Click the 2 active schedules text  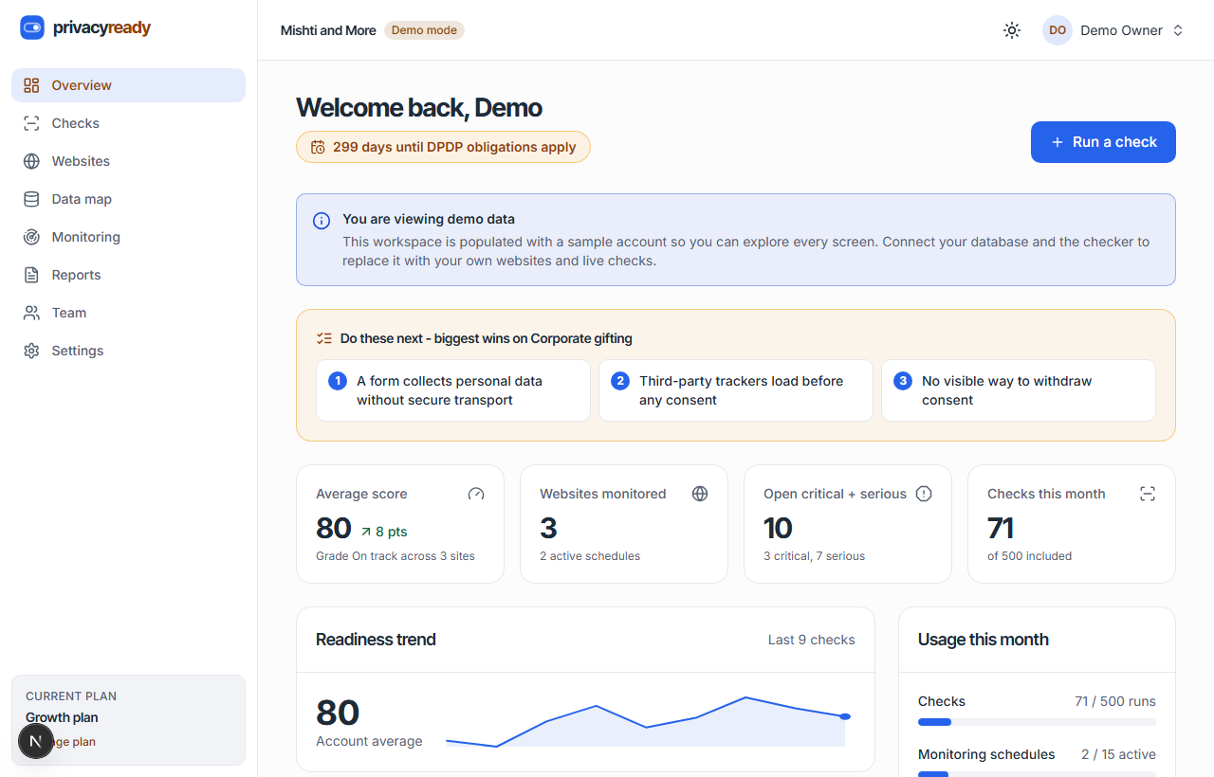[590, 556]
